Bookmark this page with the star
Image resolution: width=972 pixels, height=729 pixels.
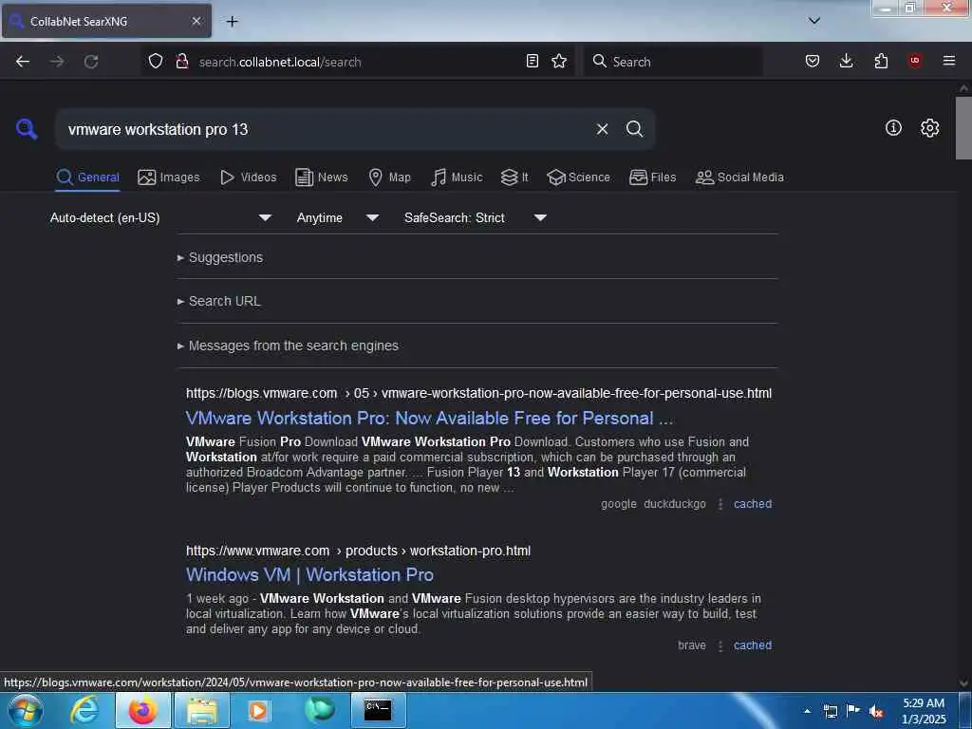pos(559,61)
